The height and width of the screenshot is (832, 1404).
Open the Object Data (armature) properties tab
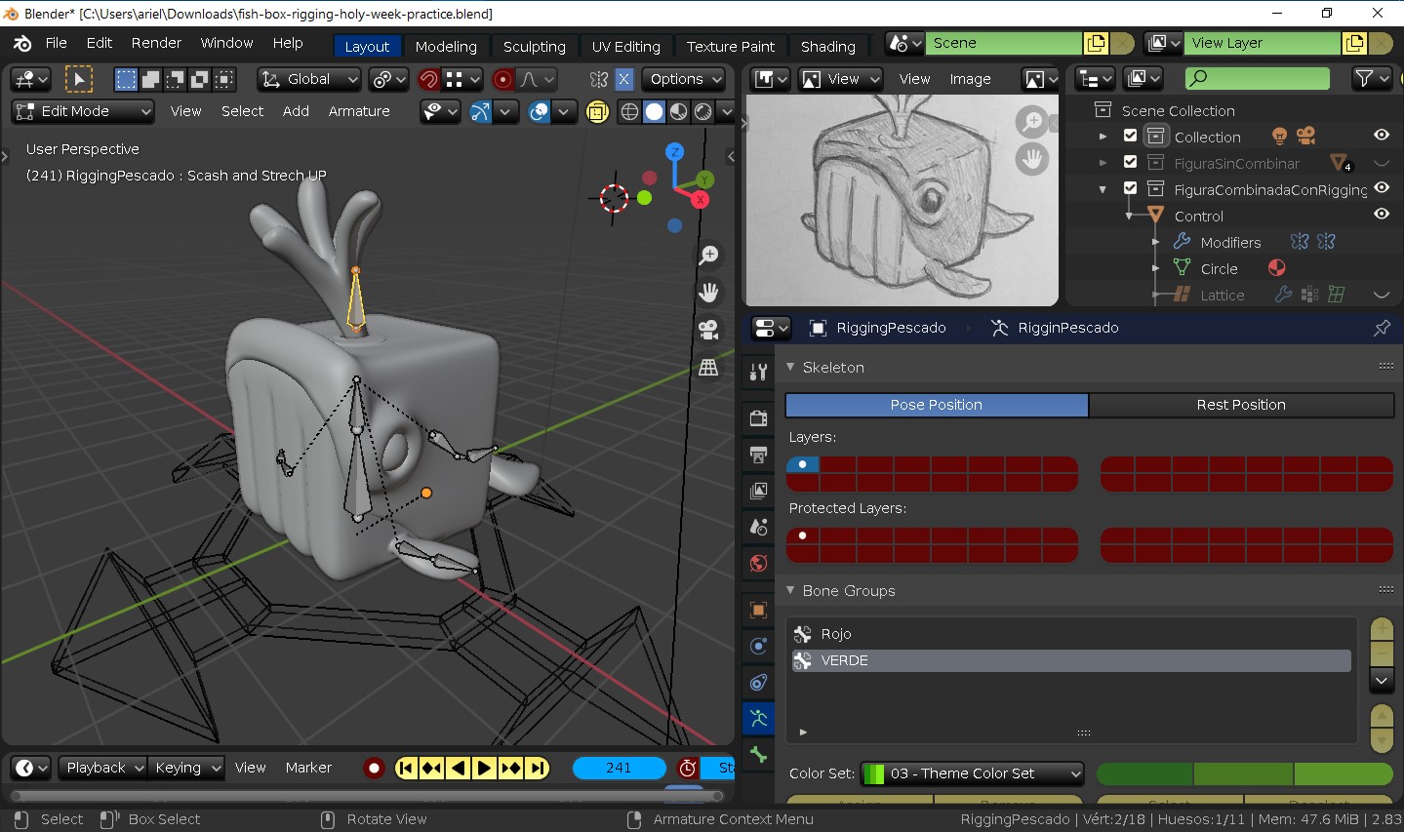tap(758, 719)
